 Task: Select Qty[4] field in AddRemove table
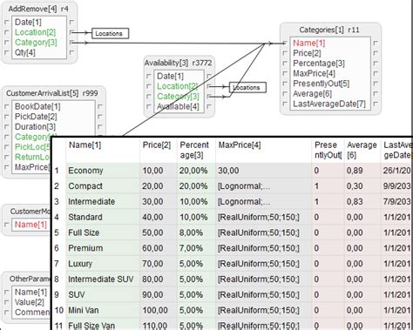point(25,52)
